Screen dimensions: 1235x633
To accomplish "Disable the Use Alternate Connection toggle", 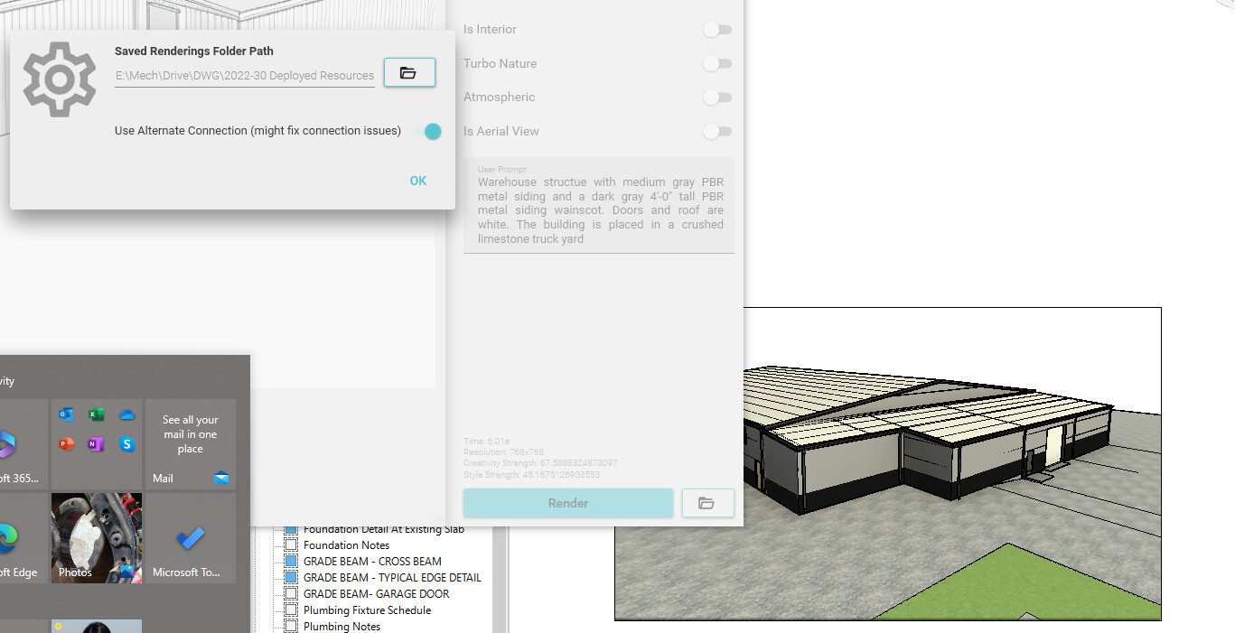I will [x=429, y=131].
